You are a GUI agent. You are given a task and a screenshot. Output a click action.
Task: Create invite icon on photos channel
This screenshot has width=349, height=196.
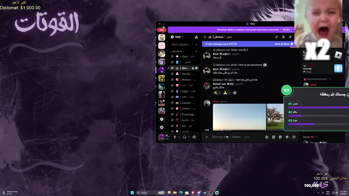tap(193, 68)
